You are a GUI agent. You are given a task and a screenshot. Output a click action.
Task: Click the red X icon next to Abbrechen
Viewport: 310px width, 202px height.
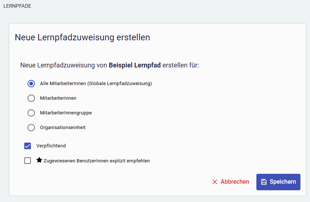click(x=215, y=182)
